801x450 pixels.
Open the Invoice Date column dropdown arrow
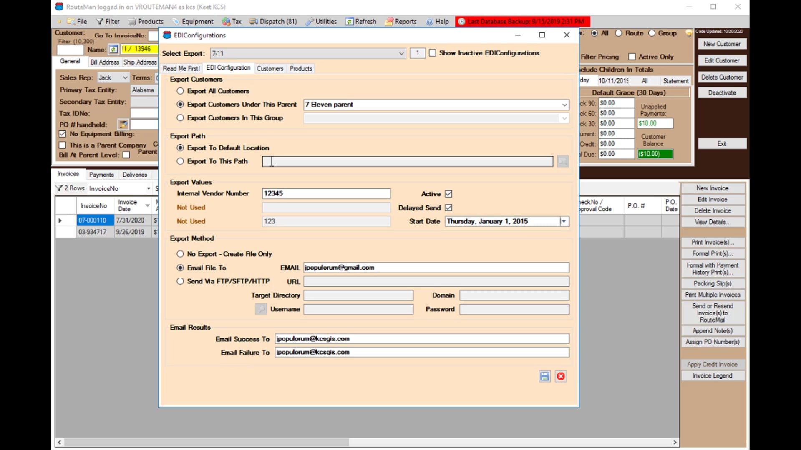pyautogui.click(x=147, y=205)
